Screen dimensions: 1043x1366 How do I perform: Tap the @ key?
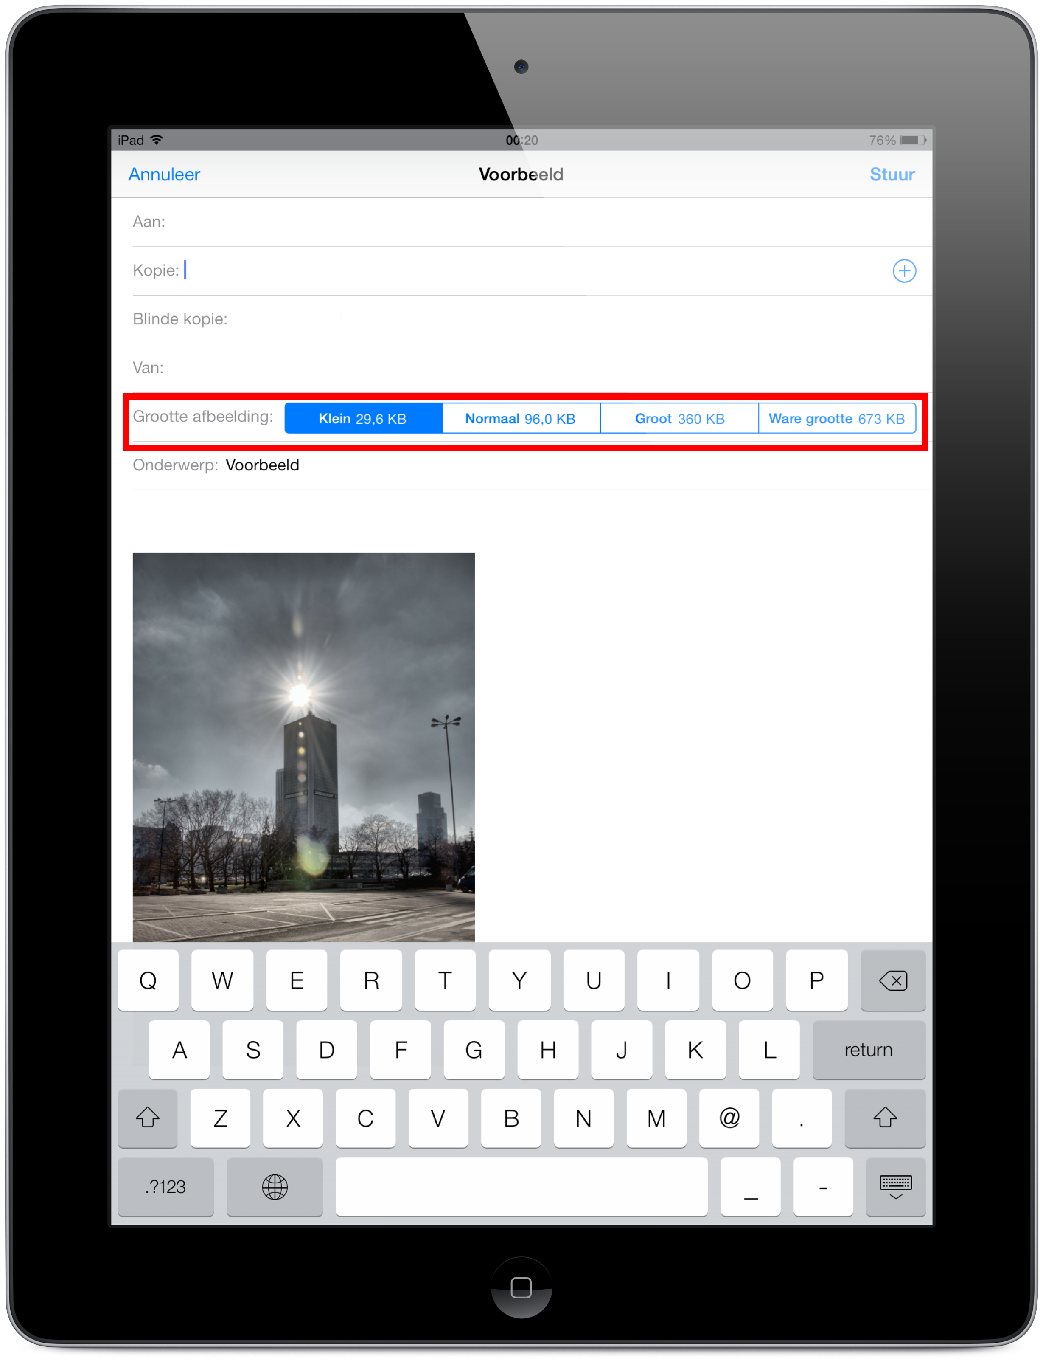click(x=729, y=1118)
